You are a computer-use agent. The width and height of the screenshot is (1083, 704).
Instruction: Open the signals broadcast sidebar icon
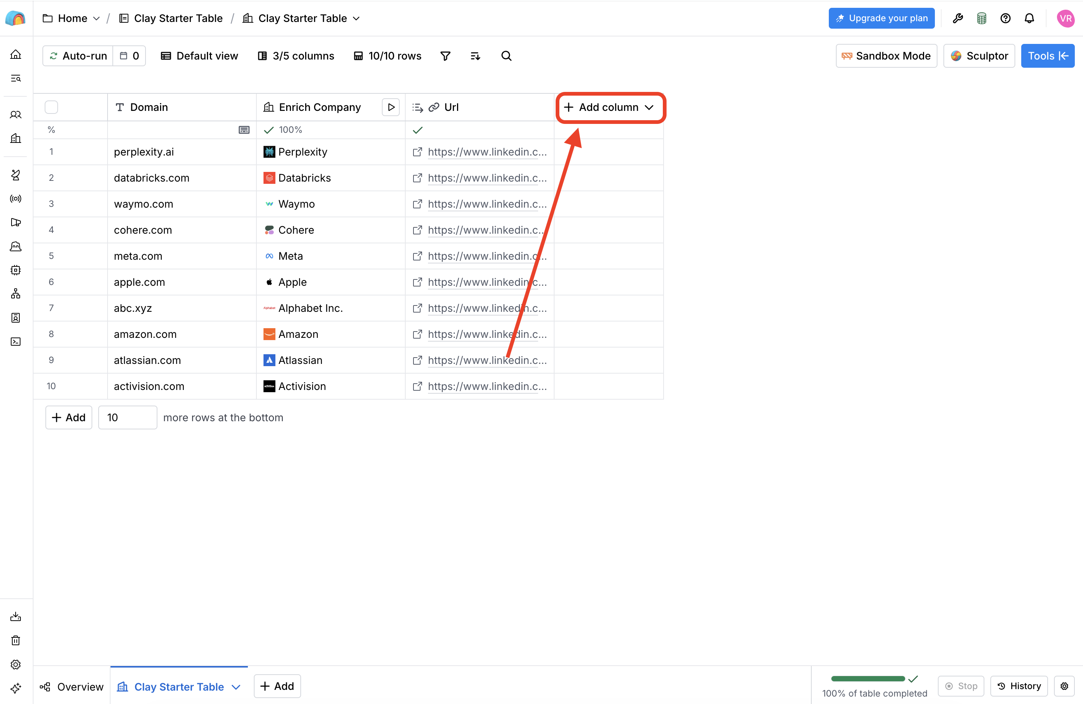16,198
